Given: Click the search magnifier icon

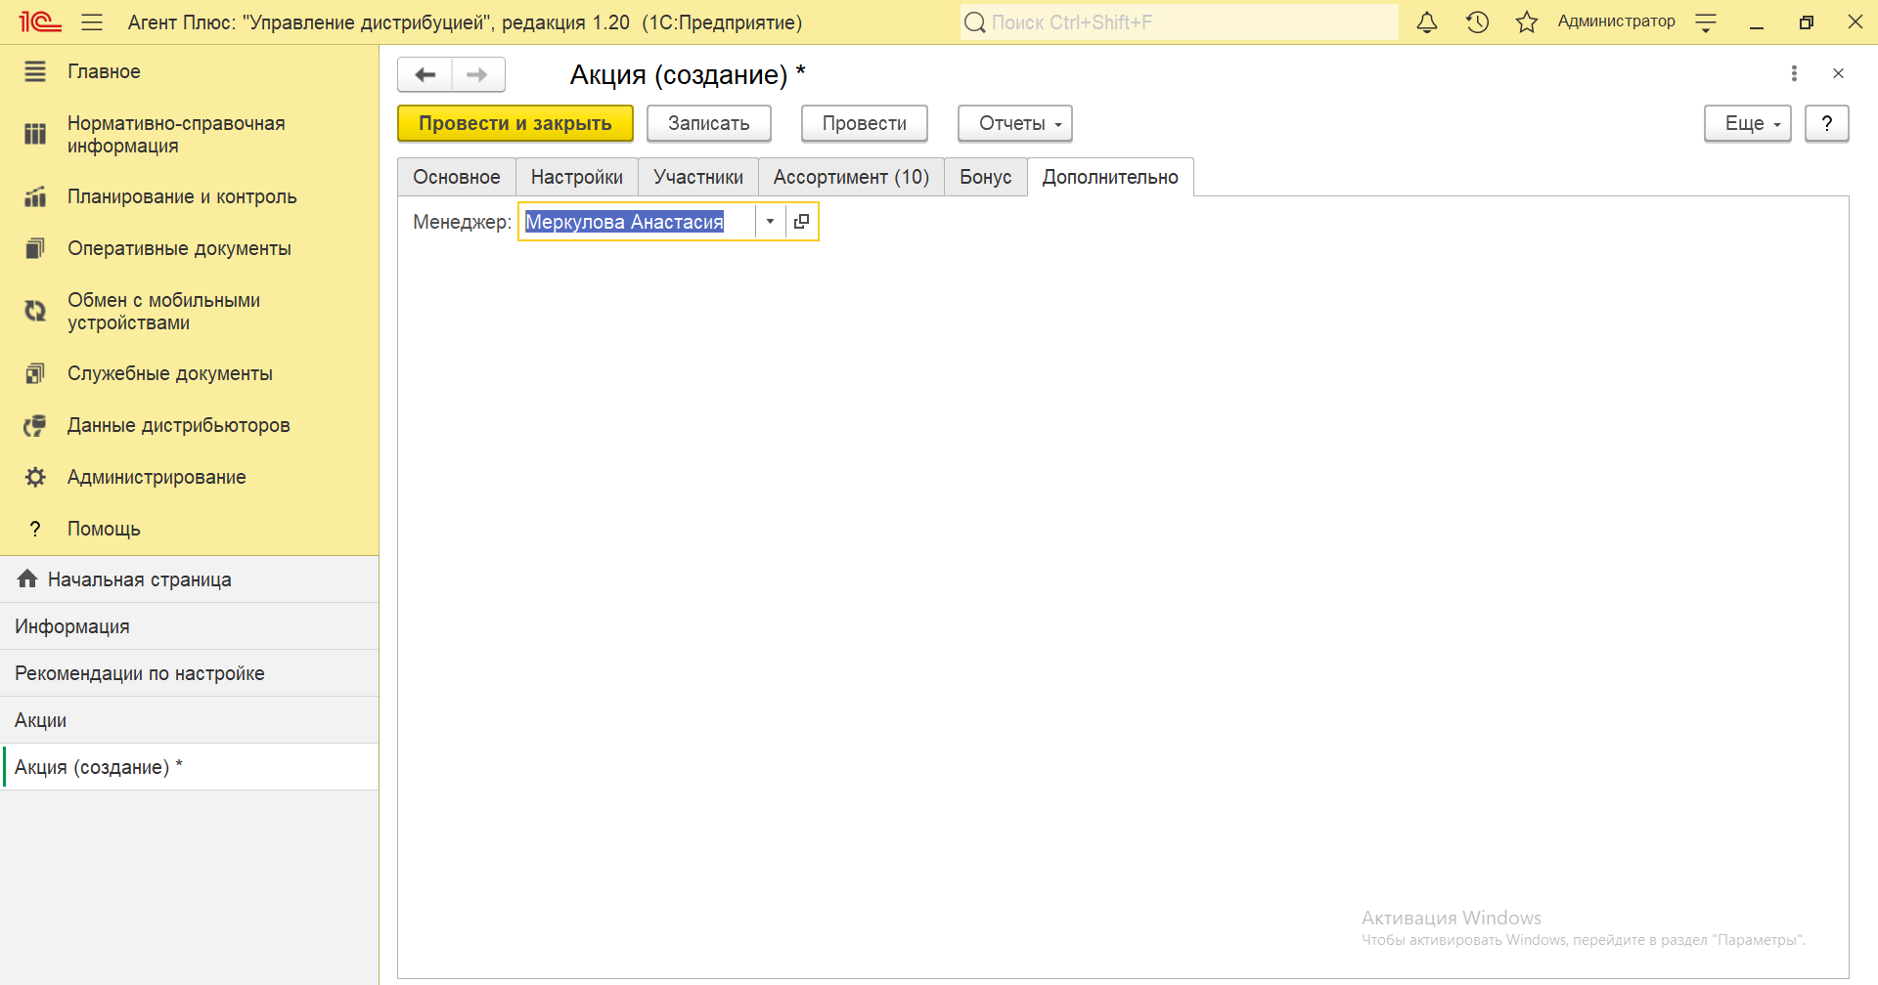Looking at the screenshot, I should point(975,21).
